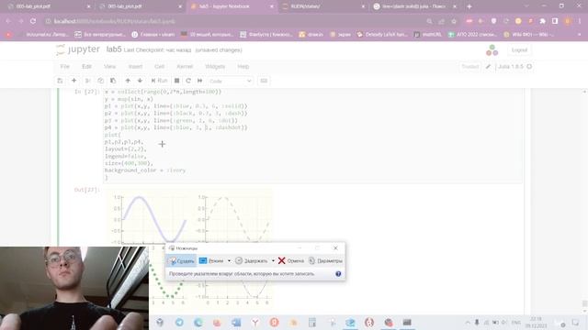Open the Edit menu in Jupyter
The height and width of the screenshot is (330, 588).
click(x=86, y=67)
